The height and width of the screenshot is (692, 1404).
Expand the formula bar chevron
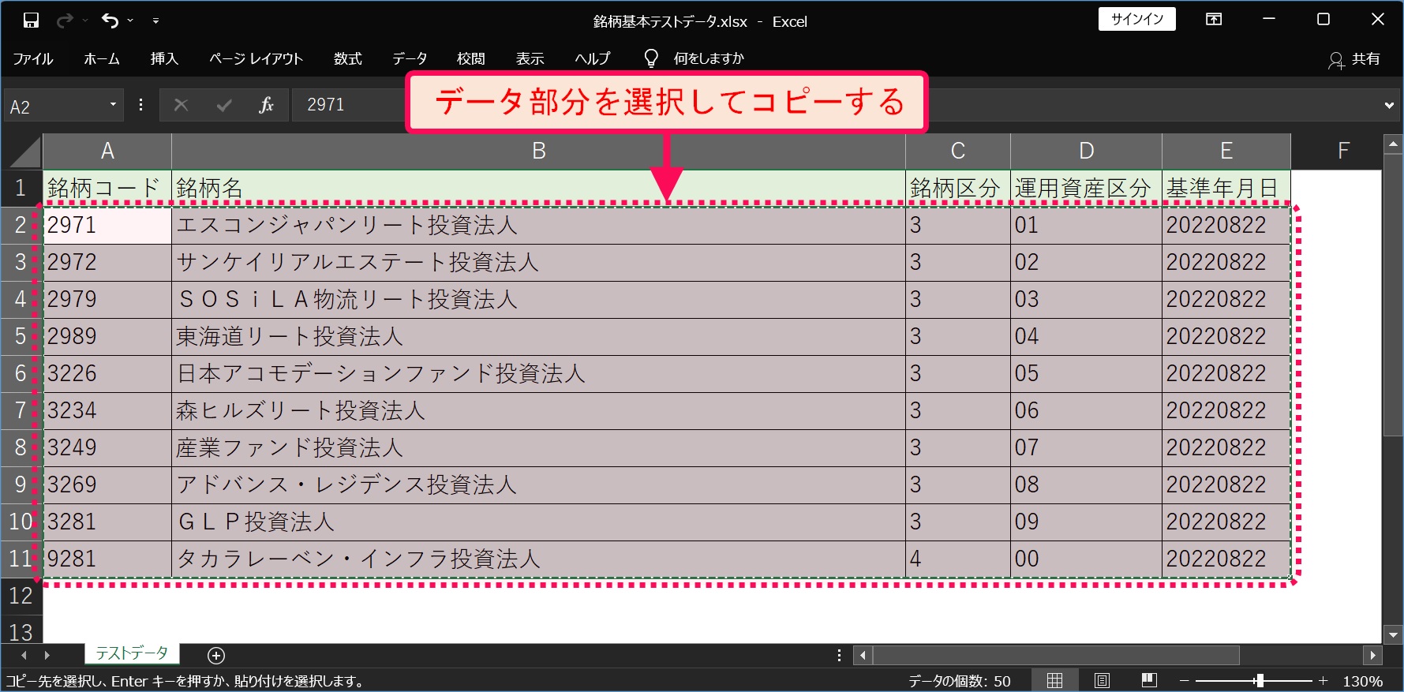1389,106
